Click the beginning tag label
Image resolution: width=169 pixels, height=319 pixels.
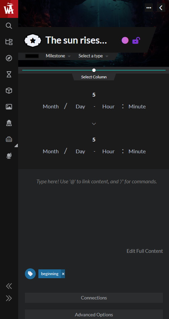pyautogui.click(x=50, y=274)
